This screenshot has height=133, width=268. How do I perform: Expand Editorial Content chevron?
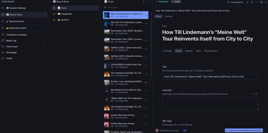45,28
